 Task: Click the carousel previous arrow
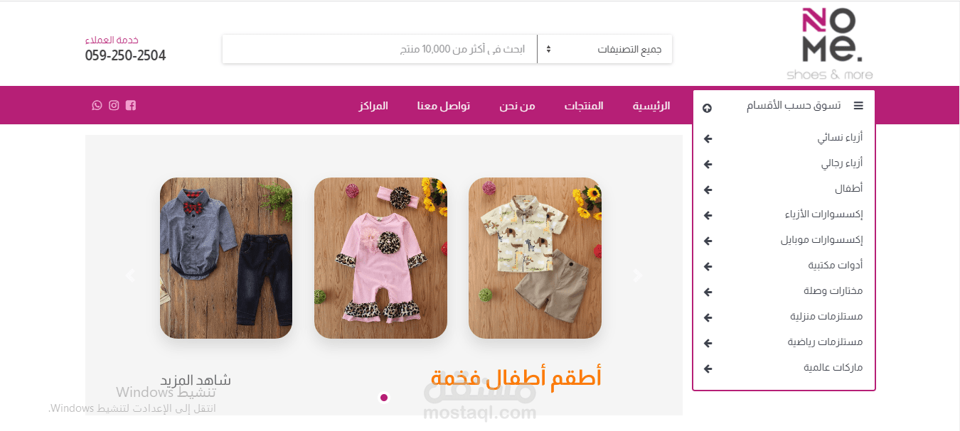coord(130,275)
